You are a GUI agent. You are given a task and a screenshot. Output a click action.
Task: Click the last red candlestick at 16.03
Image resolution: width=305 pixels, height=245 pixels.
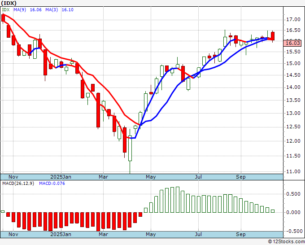273,36
